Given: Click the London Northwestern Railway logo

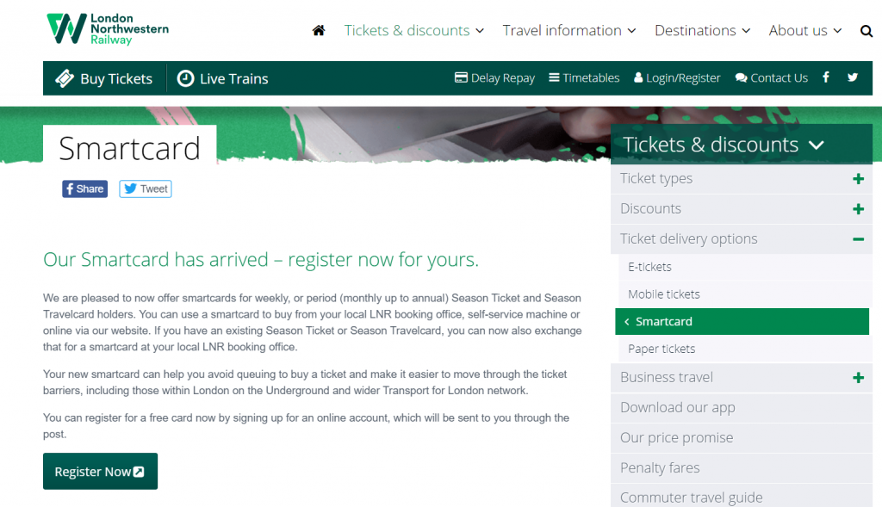Looking at the screenshot, I should (x=108, y=28).
